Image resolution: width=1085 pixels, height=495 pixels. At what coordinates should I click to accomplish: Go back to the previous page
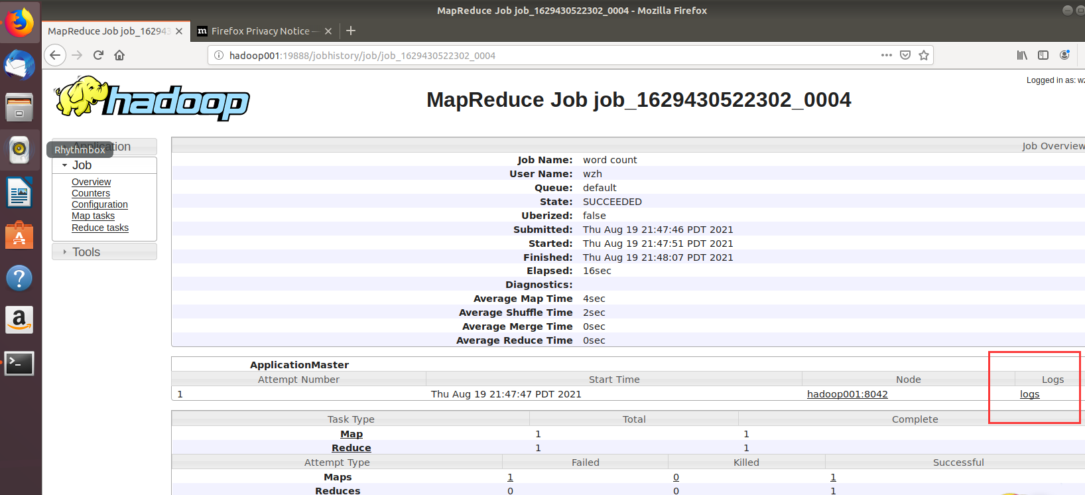[55, 55]
